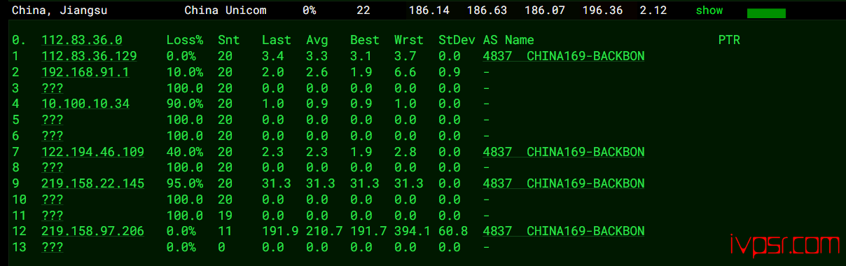Click the ??? entry on hop 6

pos(53,136)
